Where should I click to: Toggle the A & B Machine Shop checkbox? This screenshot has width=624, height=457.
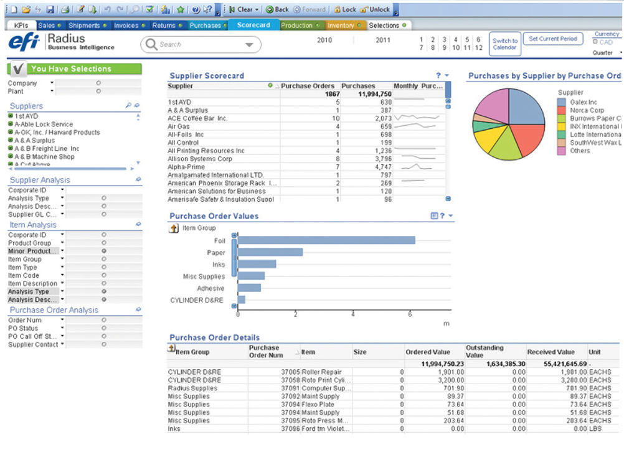point(11,156)
